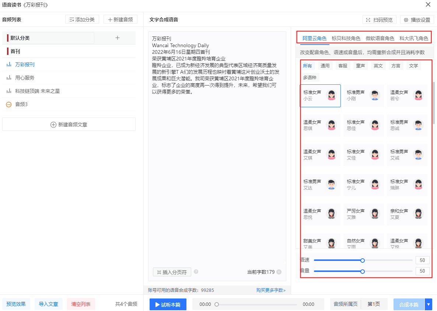The width and height of the screenshot is (437, 311).
Task: Click inside the article text editor
Action: pyautogui.click(x=217, y=156)
